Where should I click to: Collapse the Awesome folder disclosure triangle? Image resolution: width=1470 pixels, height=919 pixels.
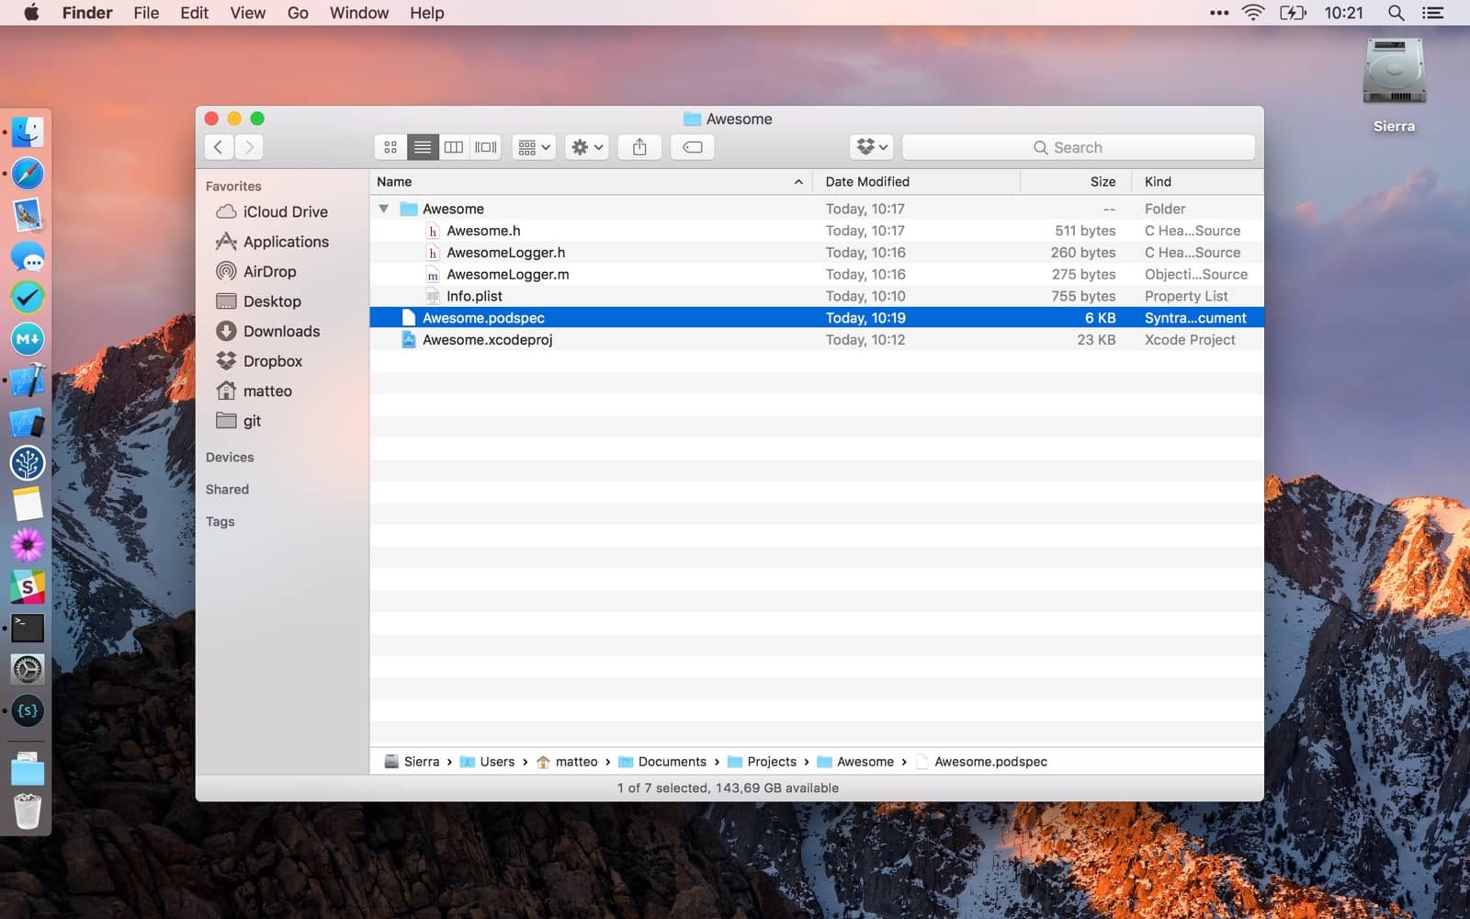(x=384, y=209)
